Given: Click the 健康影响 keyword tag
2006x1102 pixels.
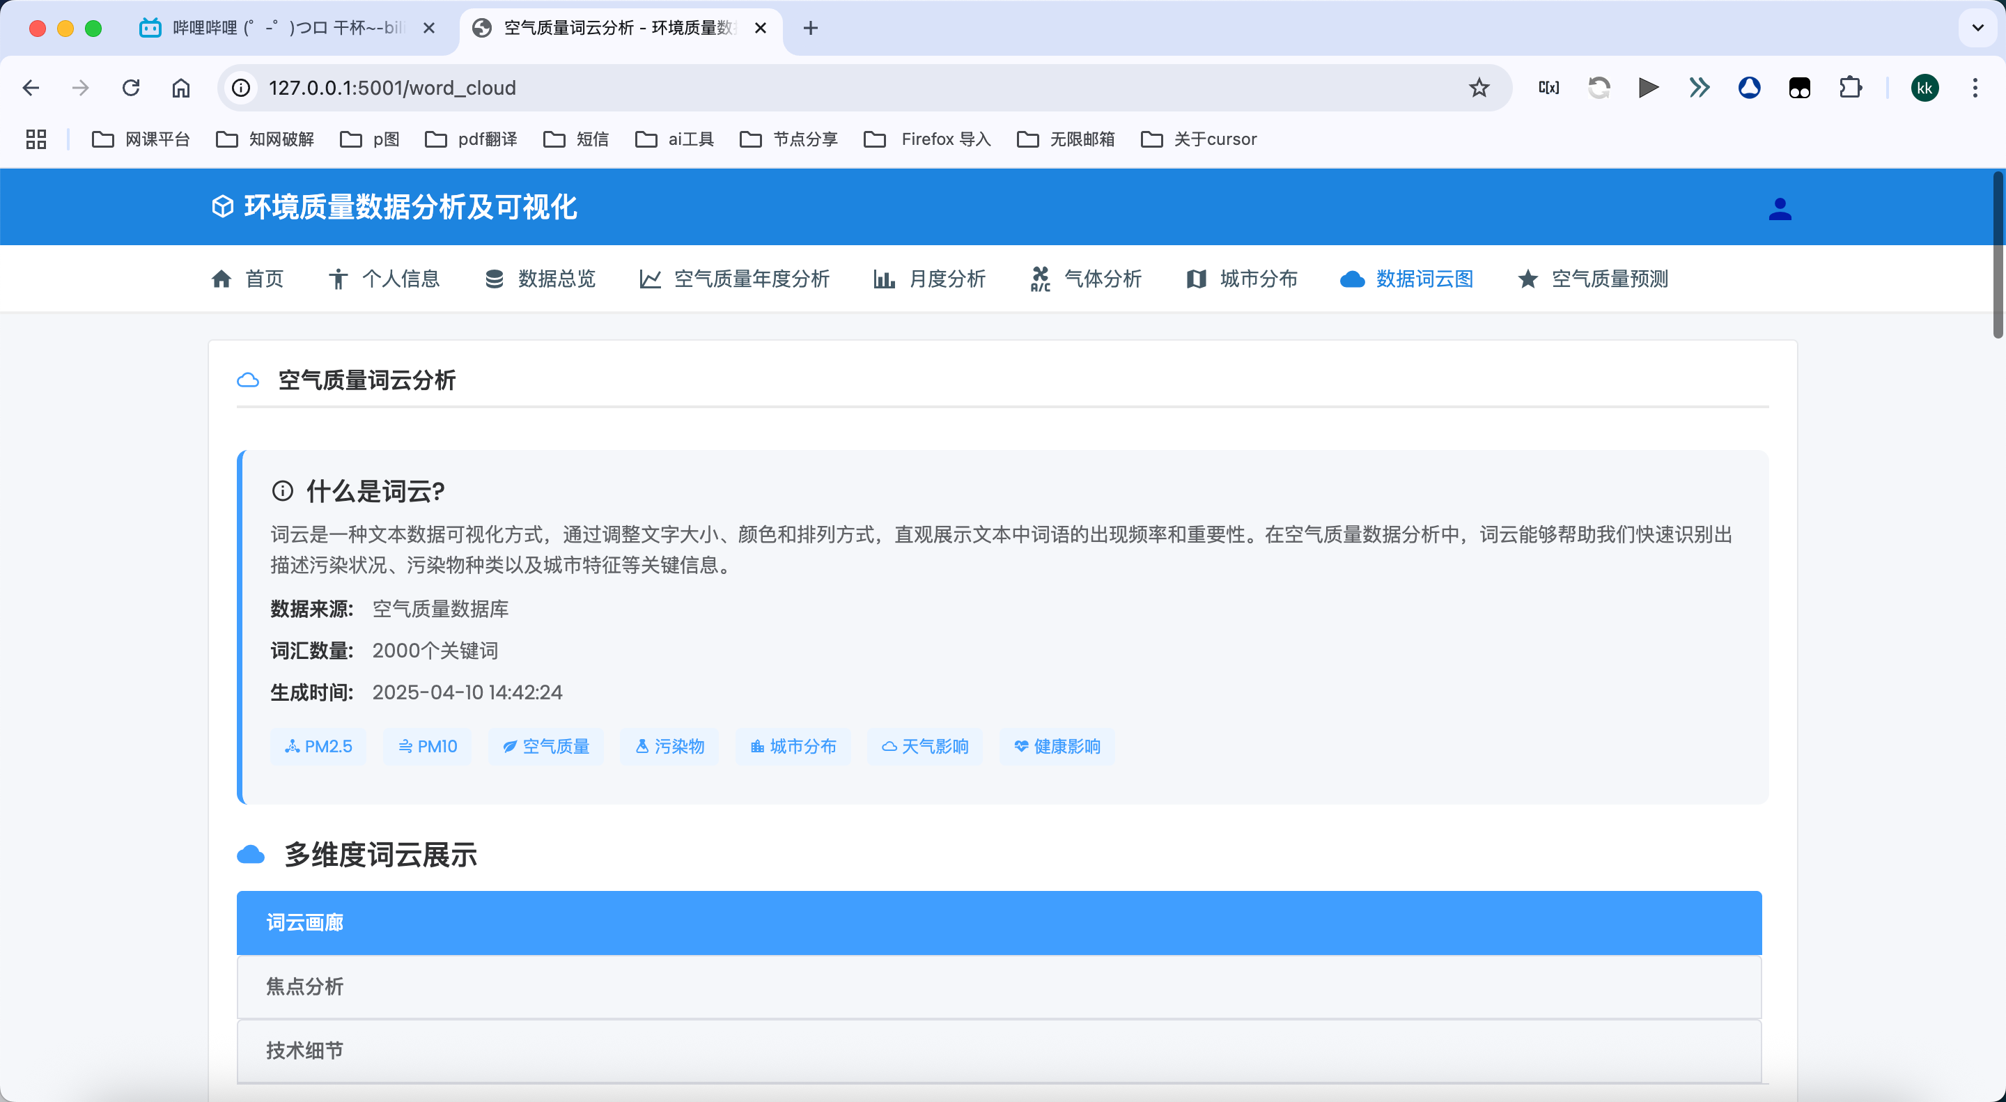Looking at the screenshot, I should [1057, 746].
